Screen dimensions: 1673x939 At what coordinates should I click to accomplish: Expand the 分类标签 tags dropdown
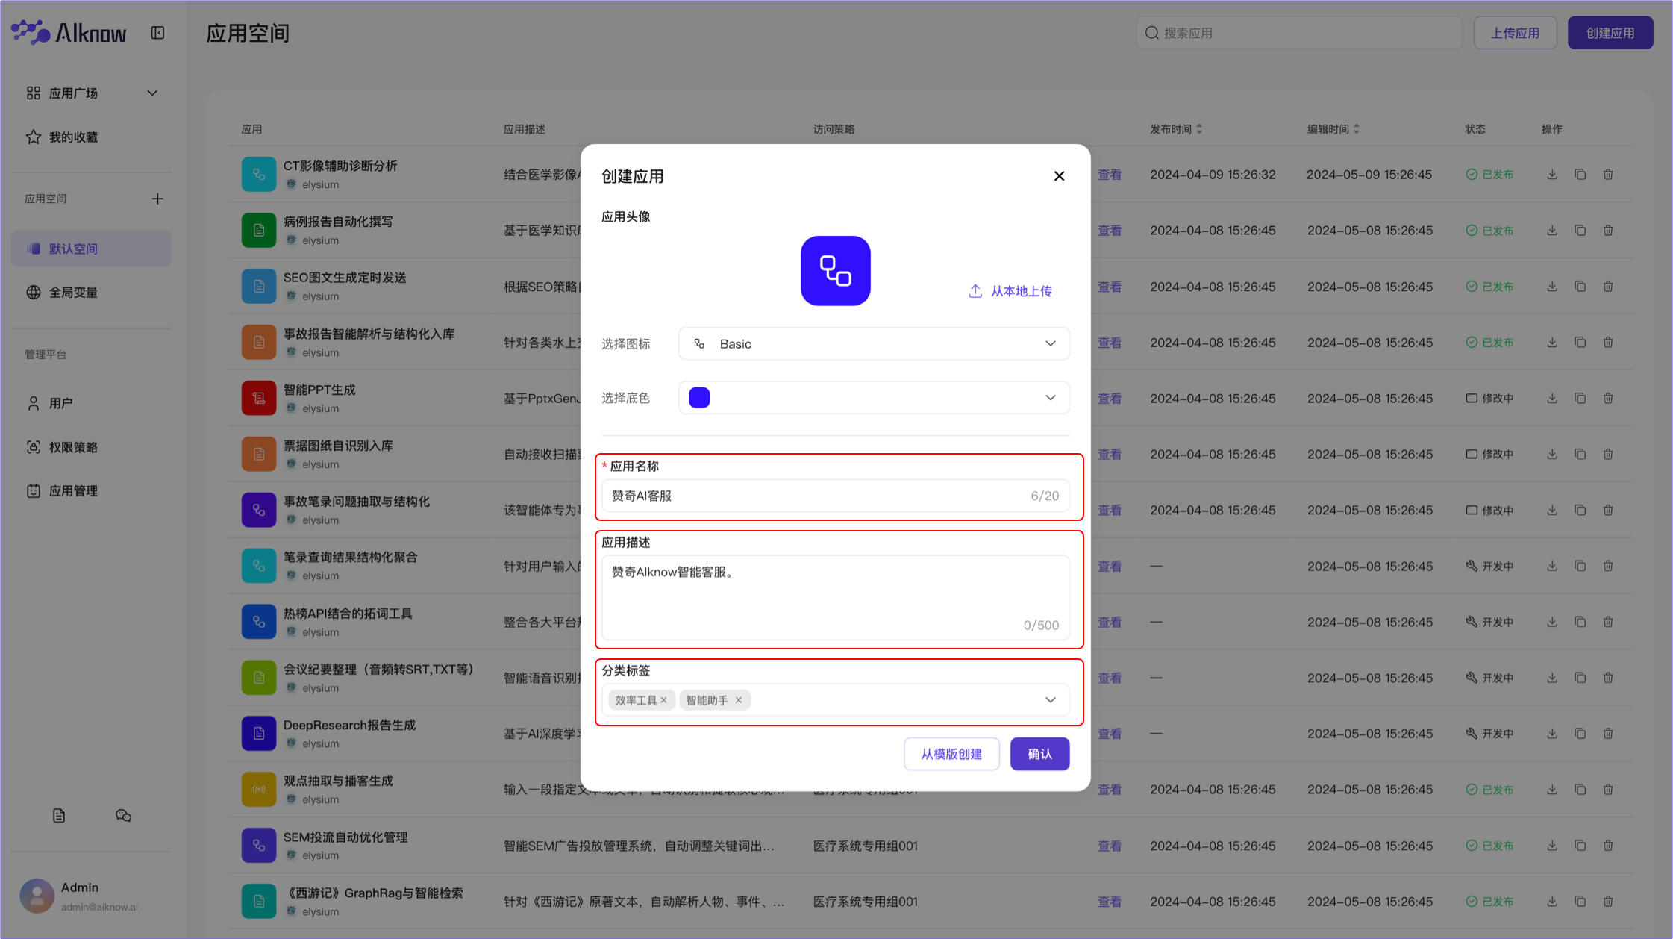[1050, 699]
